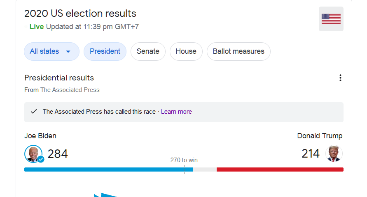Viewport: 367px width, 197px height.
Task: Switch to the Senate results chip
Action: [x=148, y=52]
